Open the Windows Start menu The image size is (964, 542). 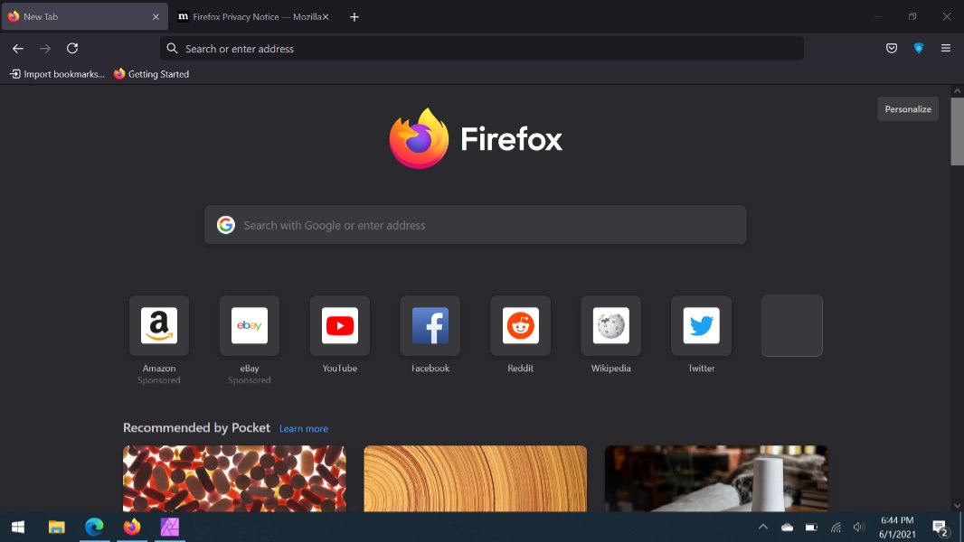tap(18, 527)
